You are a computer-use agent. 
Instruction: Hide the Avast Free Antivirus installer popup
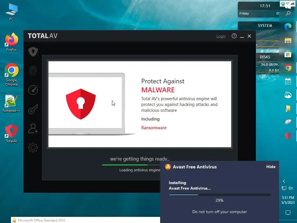coord(271,167)
